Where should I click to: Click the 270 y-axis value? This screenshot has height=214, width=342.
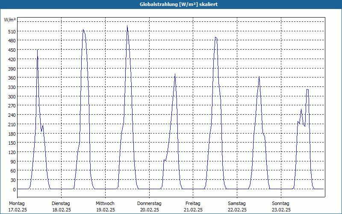pos(12,106)
